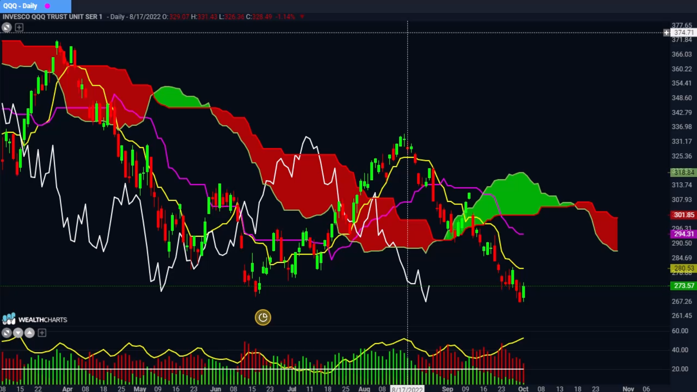Click the 60.00 indicator axis label

click(x=680, y=331)
